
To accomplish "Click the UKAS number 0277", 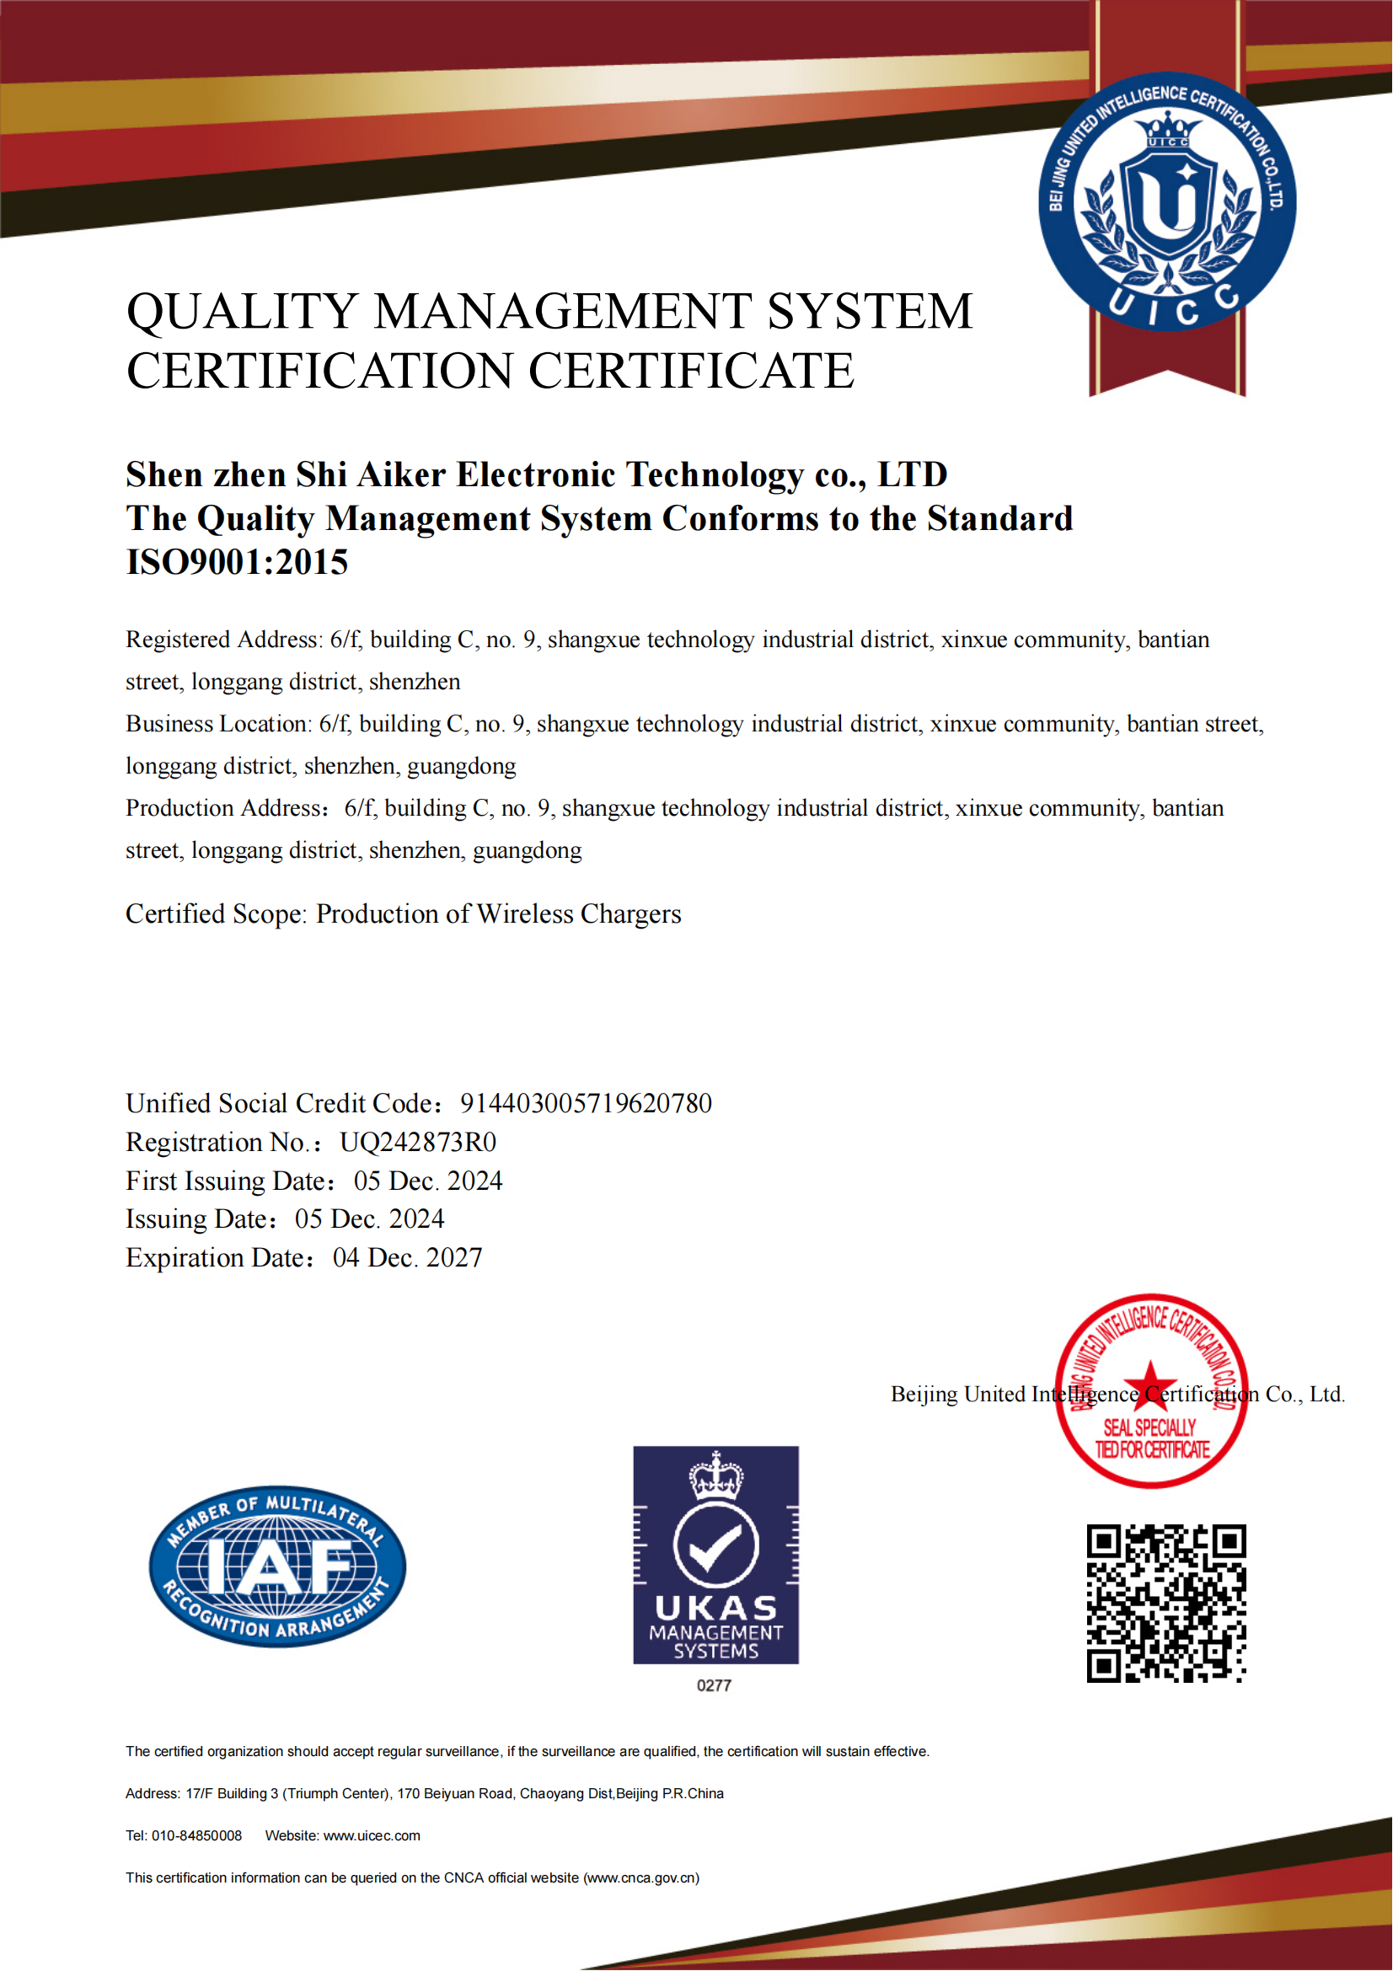I will point(714,1686).
